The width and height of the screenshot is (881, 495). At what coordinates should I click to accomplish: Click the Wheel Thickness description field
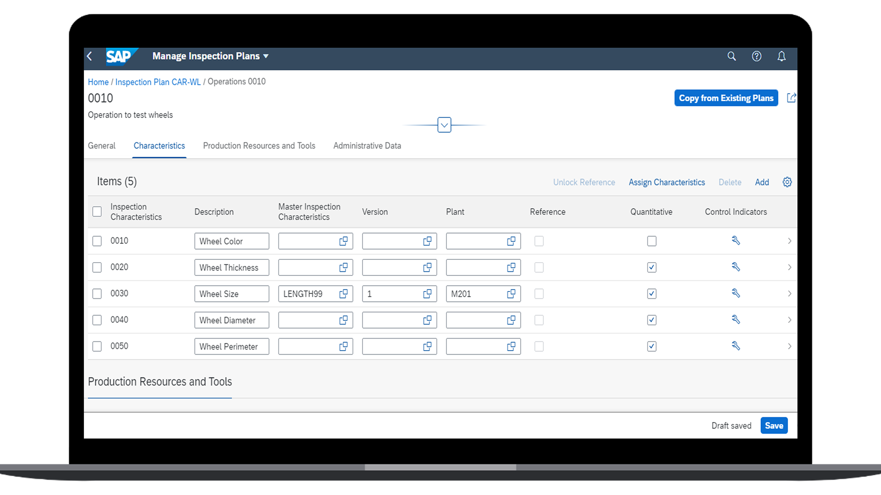(231, 268)
